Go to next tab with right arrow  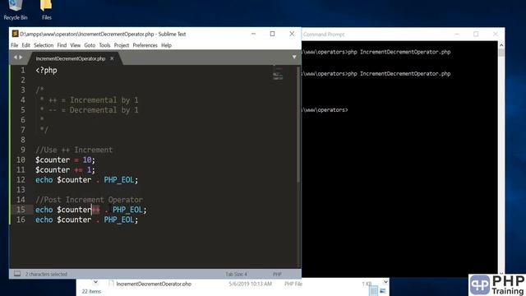[21, 58]
